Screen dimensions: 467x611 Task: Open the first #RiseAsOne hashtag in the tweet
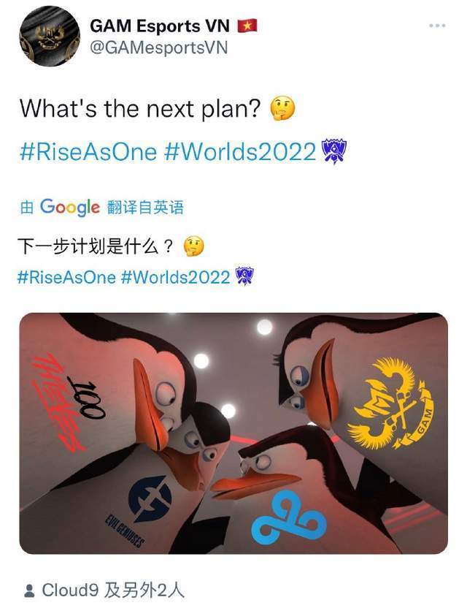click(x=88, y=151)
